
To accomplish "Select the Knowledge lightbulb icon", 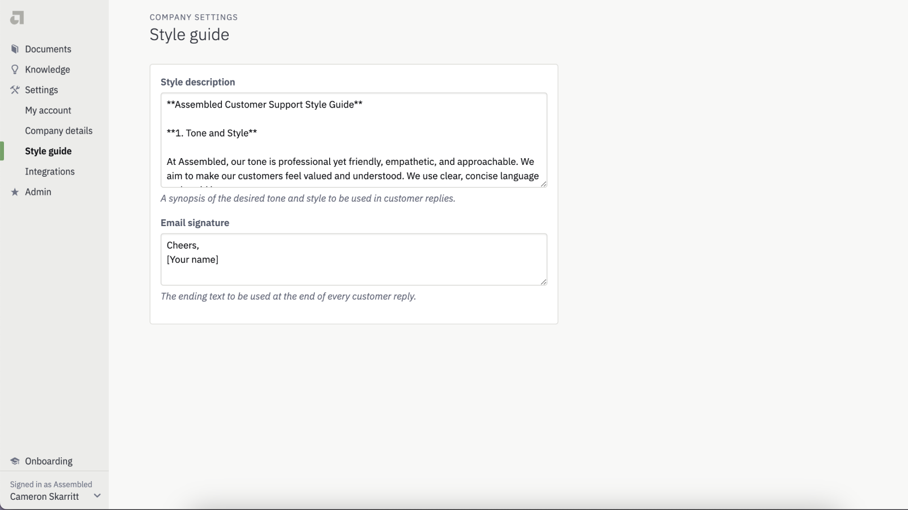I will click(x=14, y=69).
